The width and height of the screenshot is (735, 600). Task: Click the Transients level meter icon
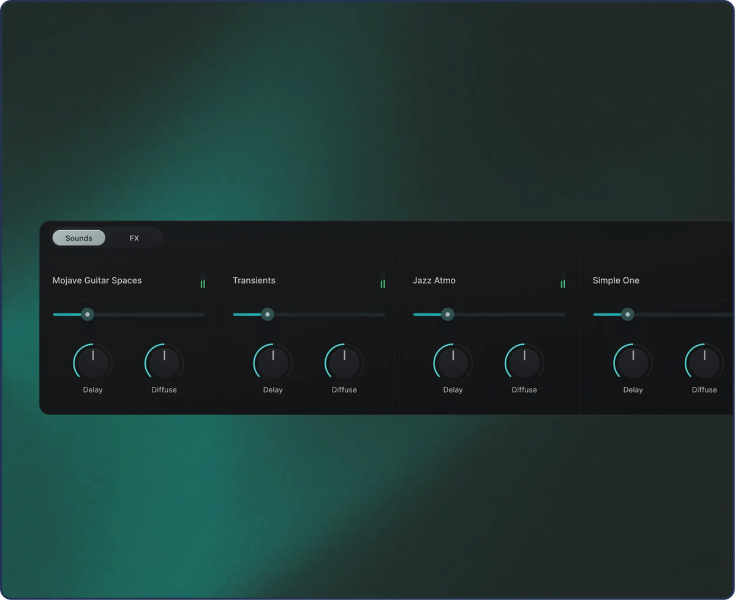(383, 280)
